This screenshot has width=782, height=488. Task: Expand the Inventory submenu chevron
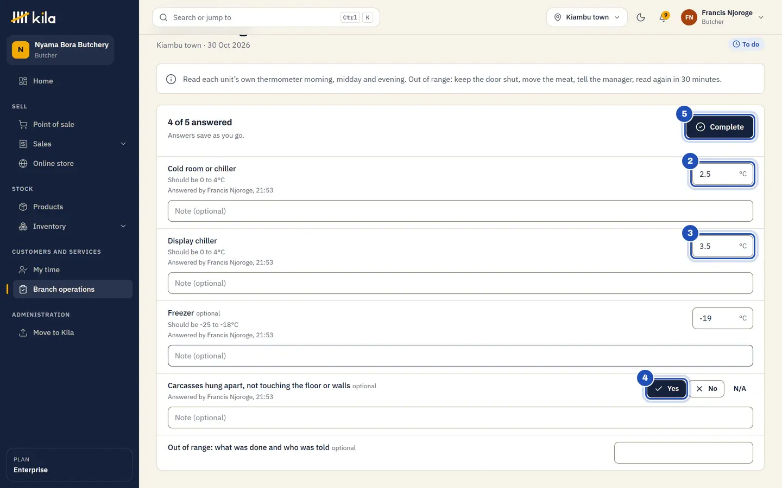[123, 226]
